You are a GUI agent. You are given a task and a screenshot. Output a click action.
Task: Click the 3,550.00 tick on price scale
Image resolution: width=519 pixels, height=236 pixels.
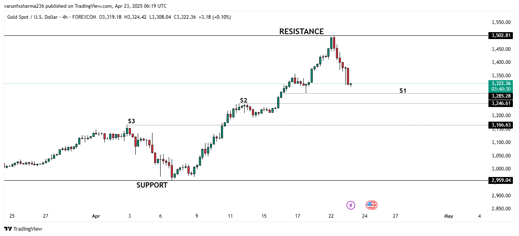point(501,23)
